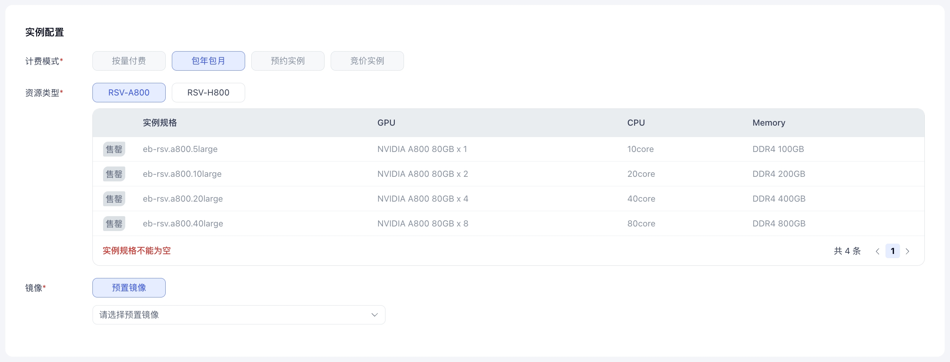Viewport: 950px width, 362px height.
Task: Select 预约实例 billing option
Action: click(288, 61)
